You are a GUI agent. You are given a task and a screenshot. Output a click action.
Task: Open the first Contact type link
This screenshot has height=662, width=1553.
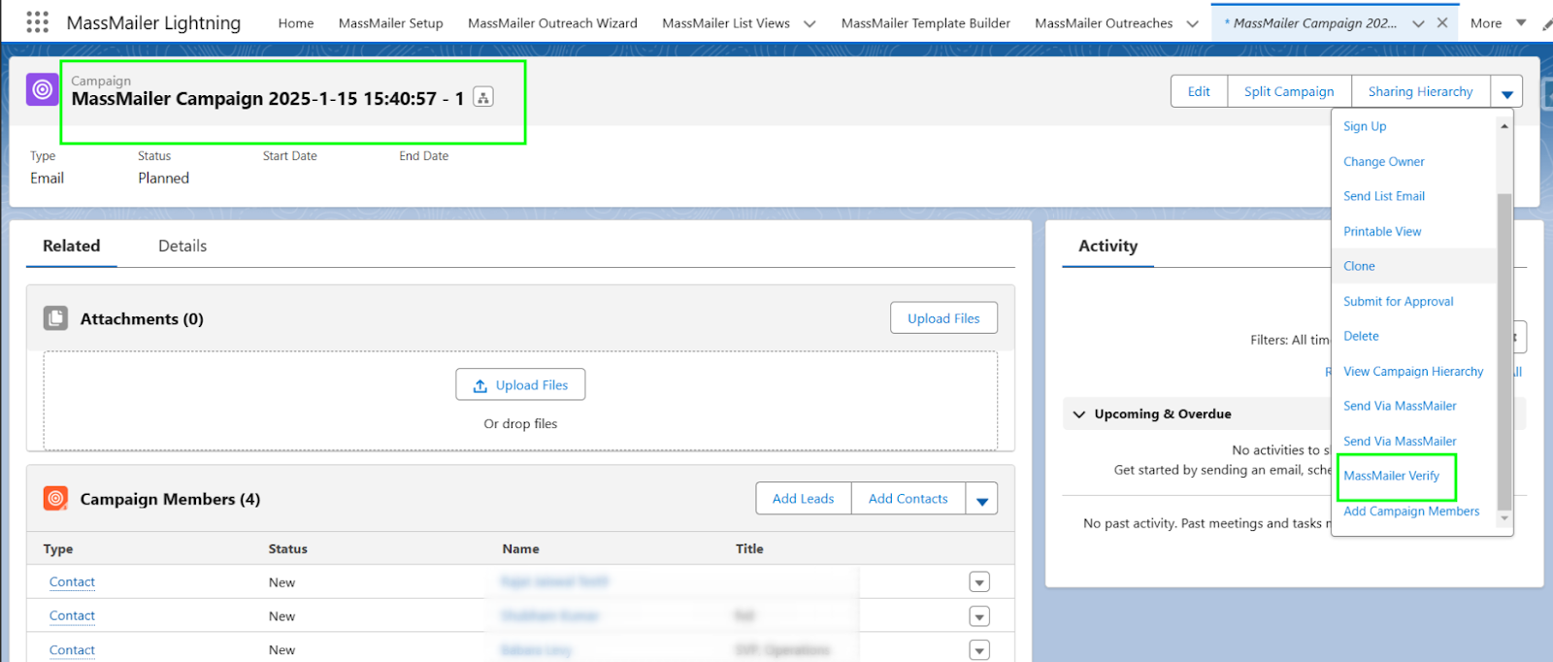coord(72,582)
